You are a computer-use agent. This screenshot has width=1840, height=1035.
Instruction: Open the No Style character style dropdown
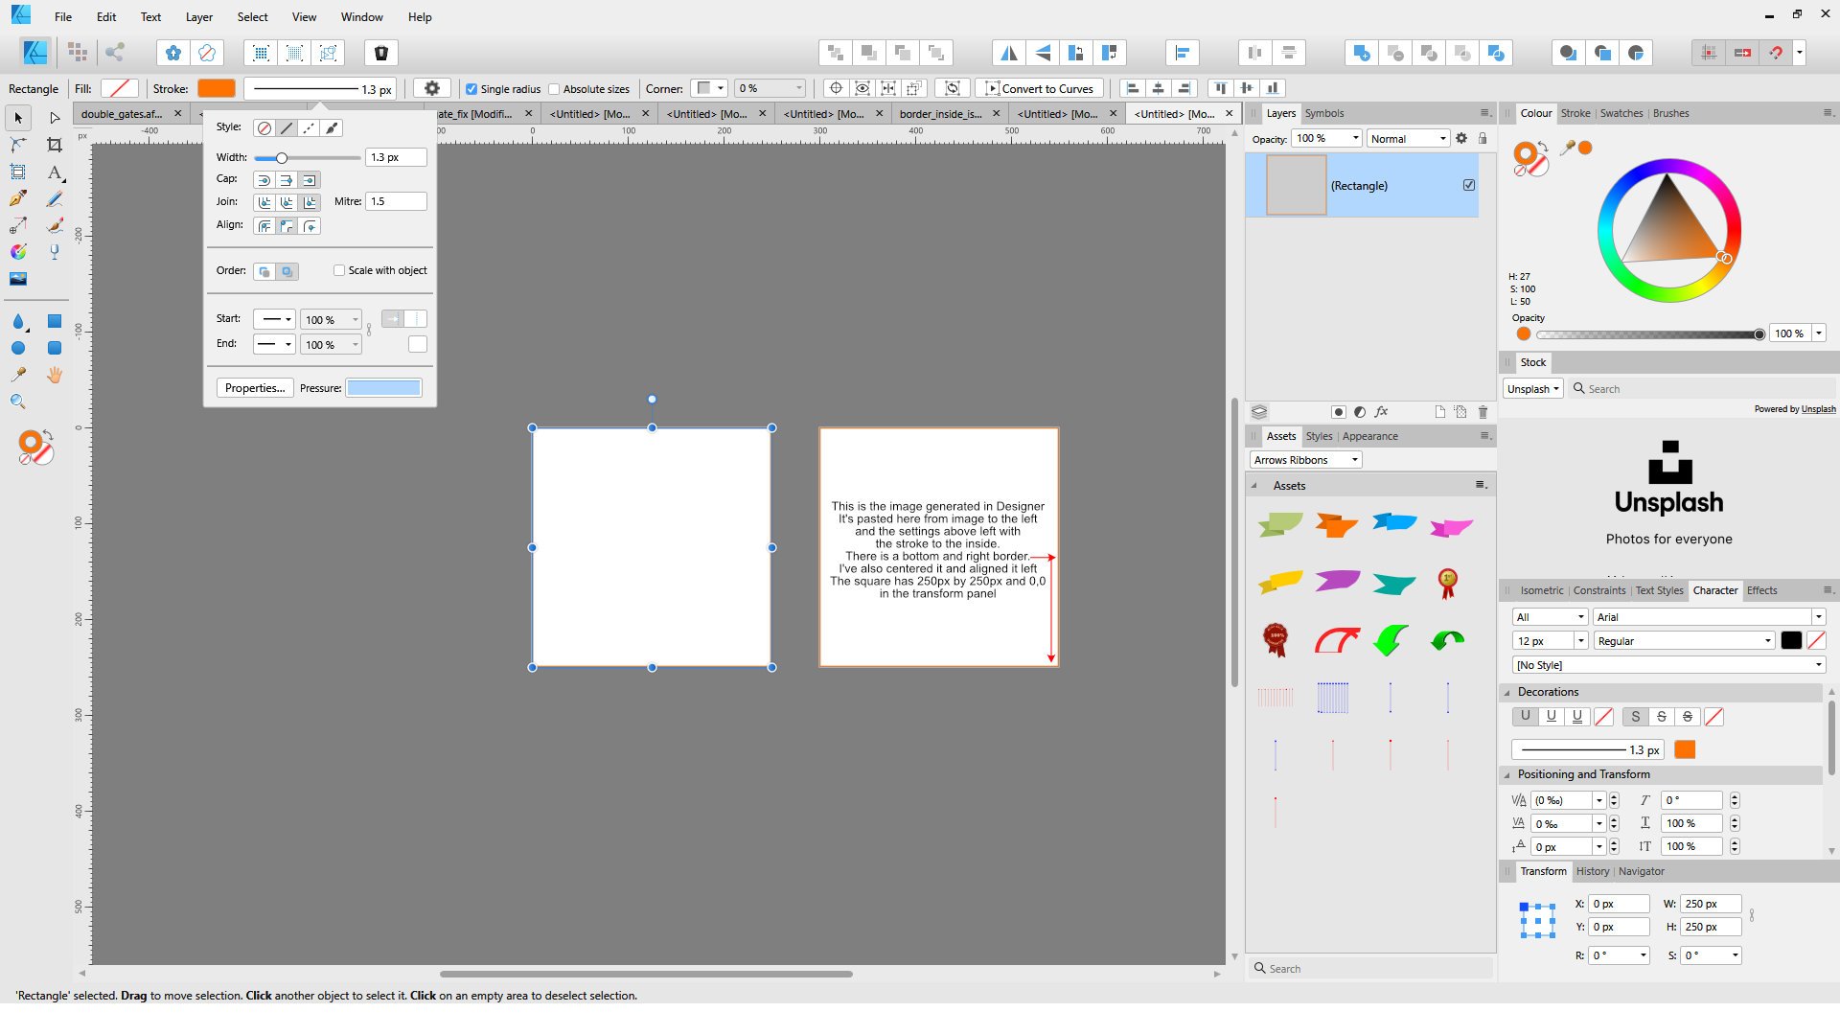(1668, 665)
